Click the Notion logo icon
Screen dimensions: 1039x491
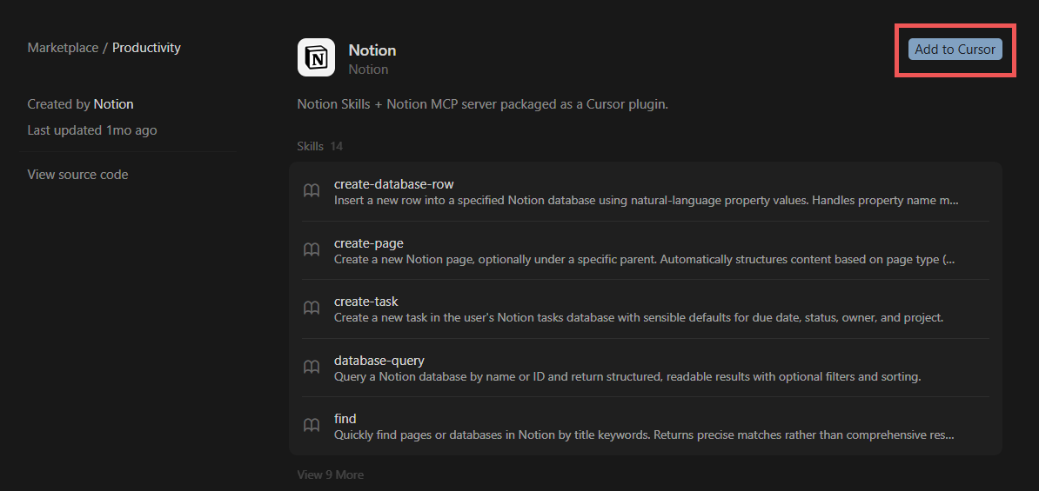(x=316, y=57)
